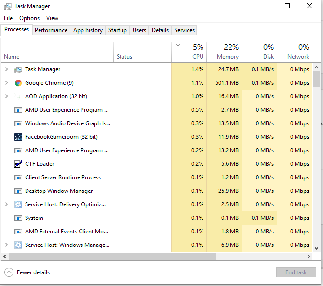Click the Desktop Window Manager icon
Screen dimensions: 323x286
click(18, 191)
